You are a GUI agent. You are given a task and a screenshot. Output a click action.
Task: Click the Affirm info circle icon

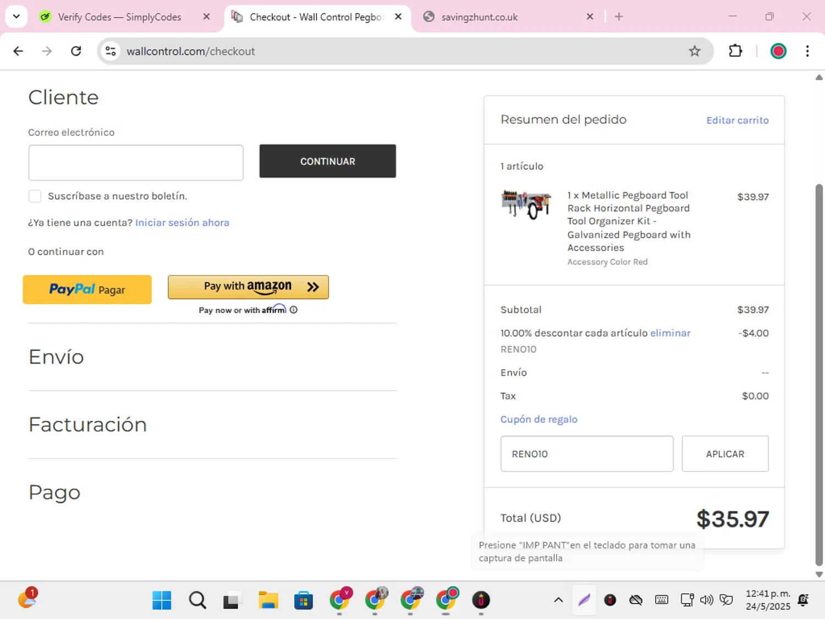[294, 310]
